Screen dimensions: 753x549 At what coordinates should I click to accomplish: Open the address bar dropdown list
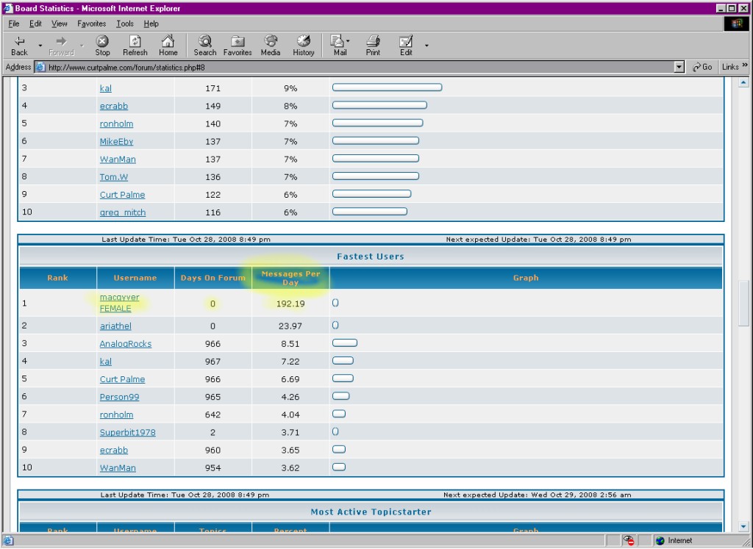coord(679,67)
